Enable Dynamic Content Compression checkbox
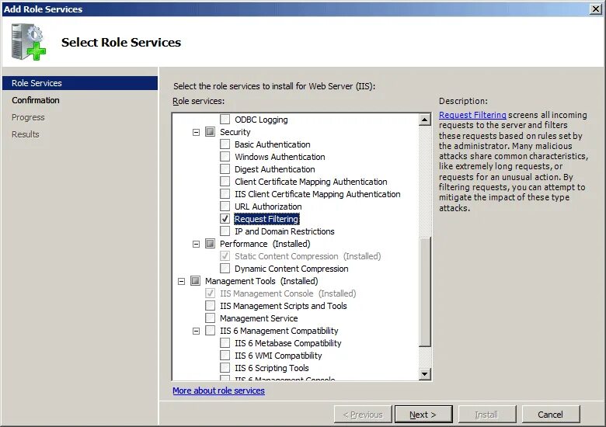The width and height of the screenshot is (606, 427). point(225,269)
